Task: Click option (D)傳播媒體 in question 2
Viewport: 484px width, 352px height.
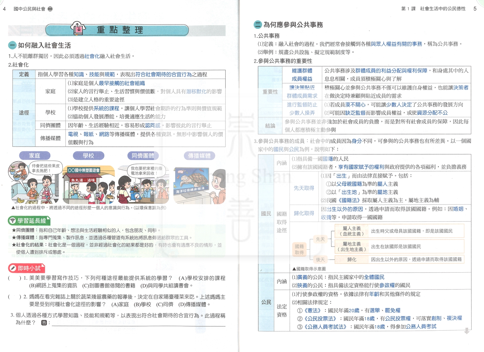Action: point(194,305)
